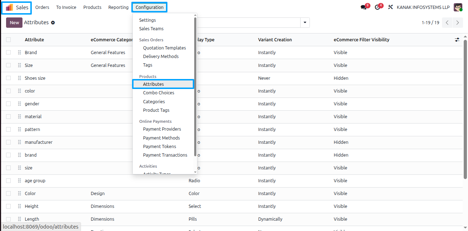Screen dimensions: 468x231
Task: Open the Sales app home icon
Action: click(10, 7)
